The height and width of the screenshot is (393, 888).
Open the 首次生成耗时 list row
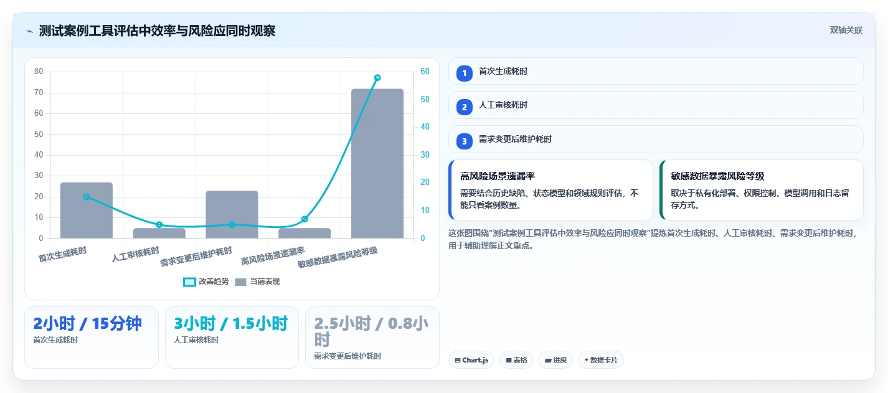tap(656, 71)
